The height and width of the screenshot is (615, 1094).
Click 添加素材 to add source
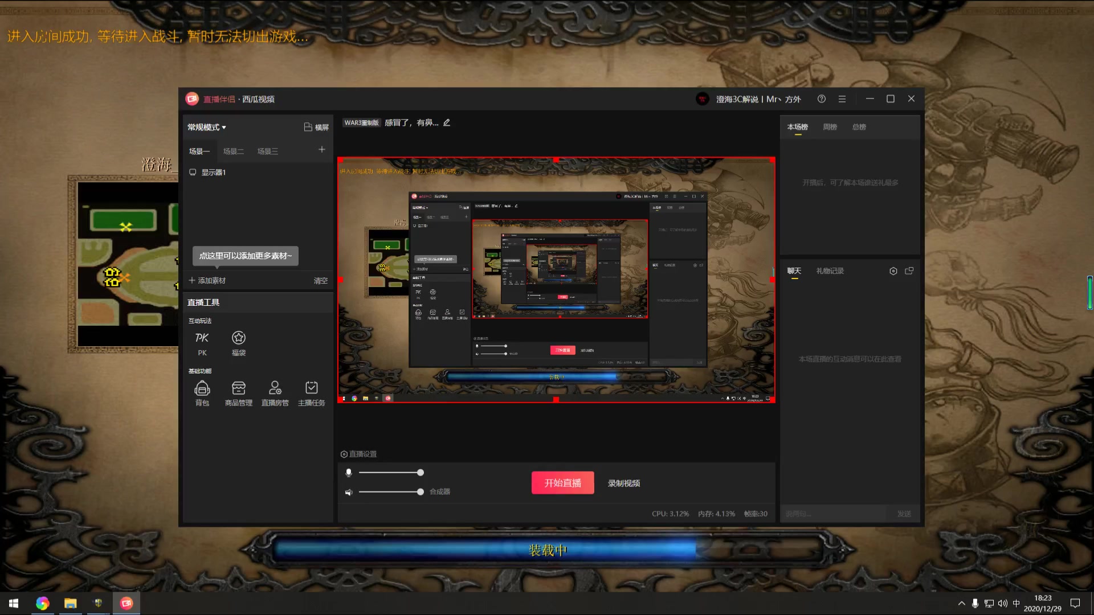tap(207, 281)
